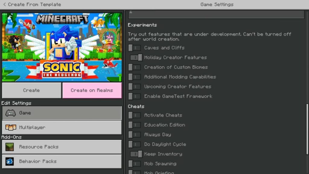Disable Holiday Creator Features toggle
The height and width of the screenshot is (174, 309).
coord(136,57)
